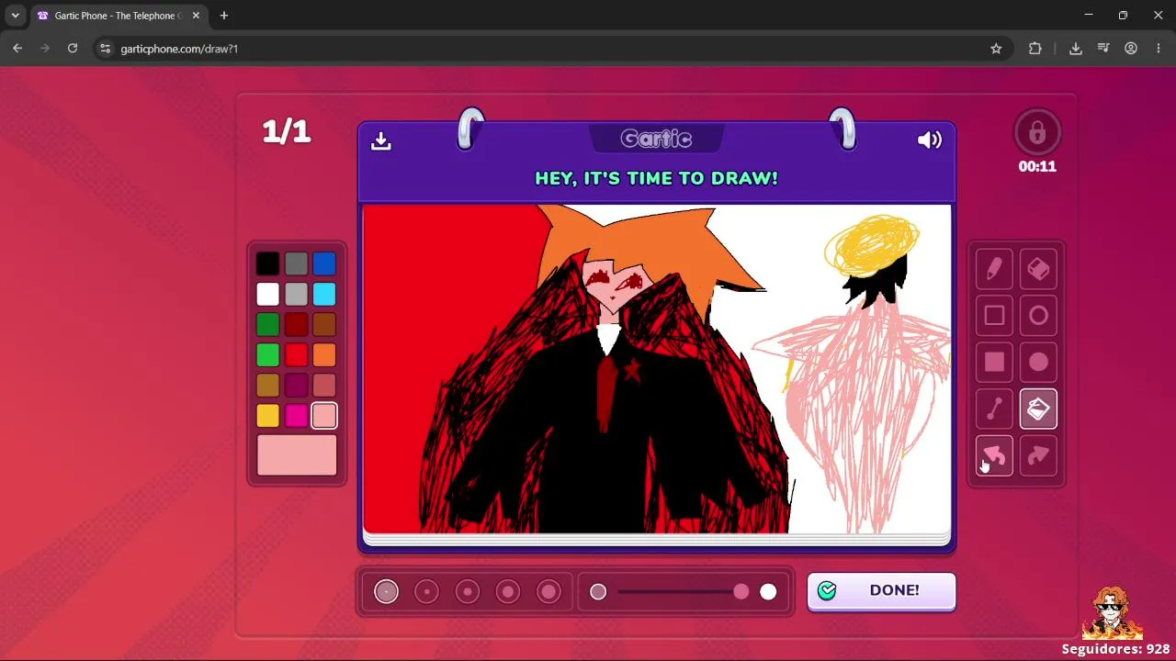Screen dimensions: 1176x661
Task: Choose the empty rectangle shape tool
Action: pyautogui.click(x=994, y=316)
